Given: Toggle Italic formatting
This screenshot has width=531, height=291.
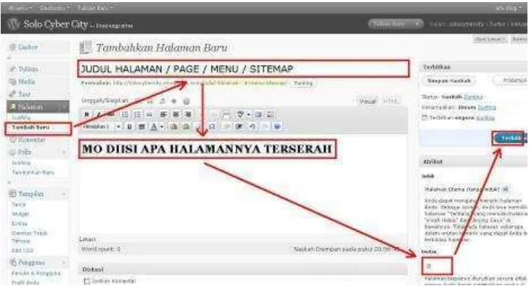Looking at the screenshot, I should coord(98,114).
